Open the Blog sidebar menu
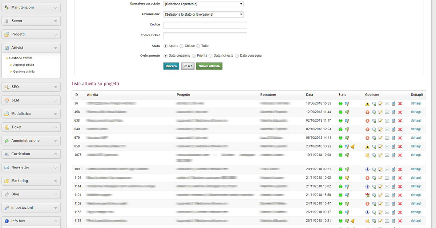This screenshot has width=436, height=228. [x=31, y=194]
